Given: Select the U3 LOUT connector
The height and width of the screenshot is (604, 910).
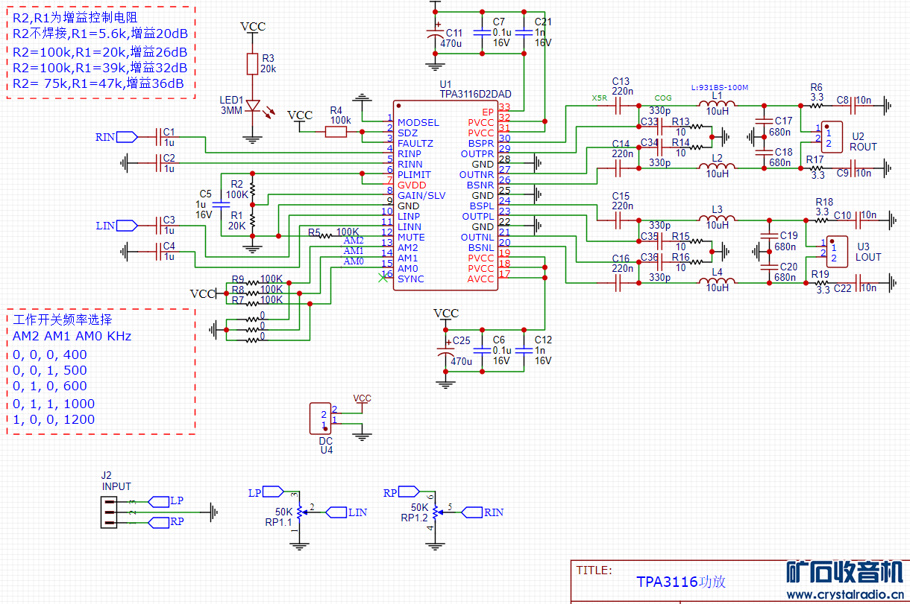Looking at the screenshot, I should click(x=838, y=250).
